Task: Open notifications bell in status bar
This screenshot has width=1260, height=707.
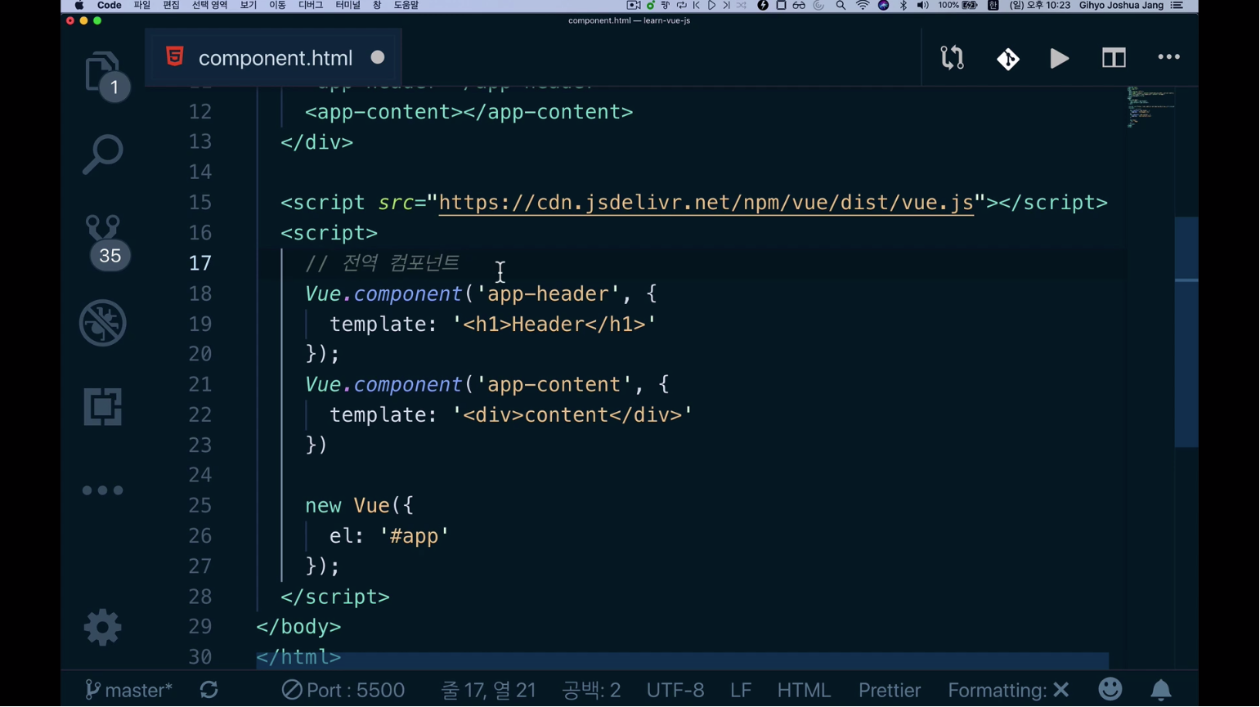Action: pos(1160,690)
